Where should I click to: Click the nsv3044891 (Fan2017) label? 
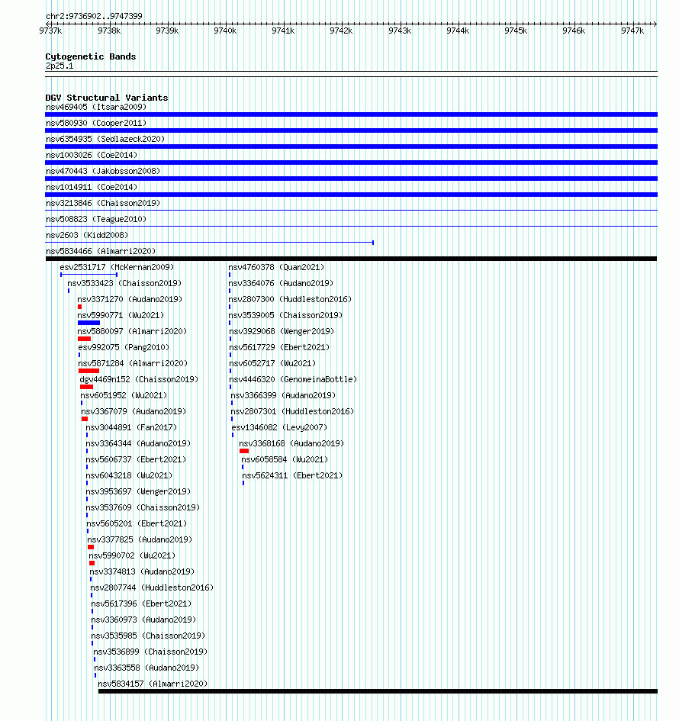(131, 428)
